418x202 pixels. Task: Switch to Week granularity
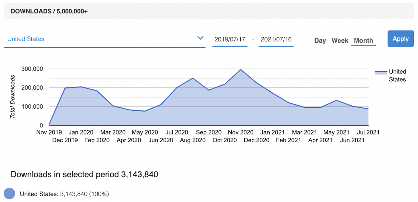340,41
